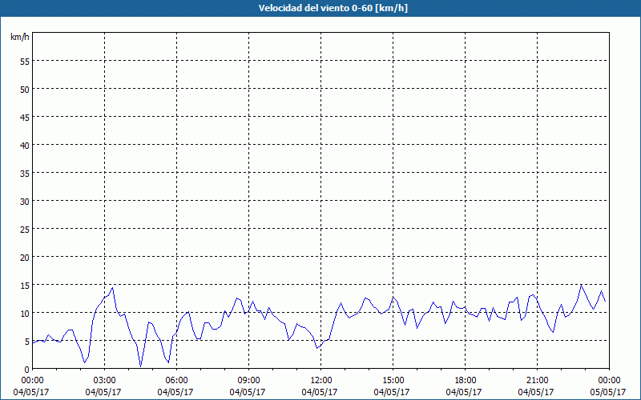Image resolution: width=641 pixels, height=400 pixels.
Task: Click the chart title 'Velocidad del viento 0-60 [km/h]'
Action: (x=333, y=8)
